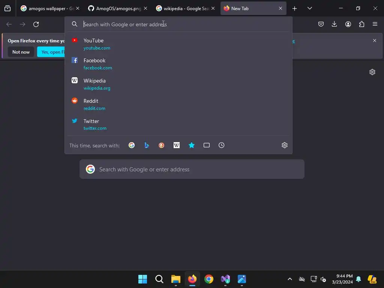Close the New Tab tab
384x288 pixels.
click(x=280, y=8)
